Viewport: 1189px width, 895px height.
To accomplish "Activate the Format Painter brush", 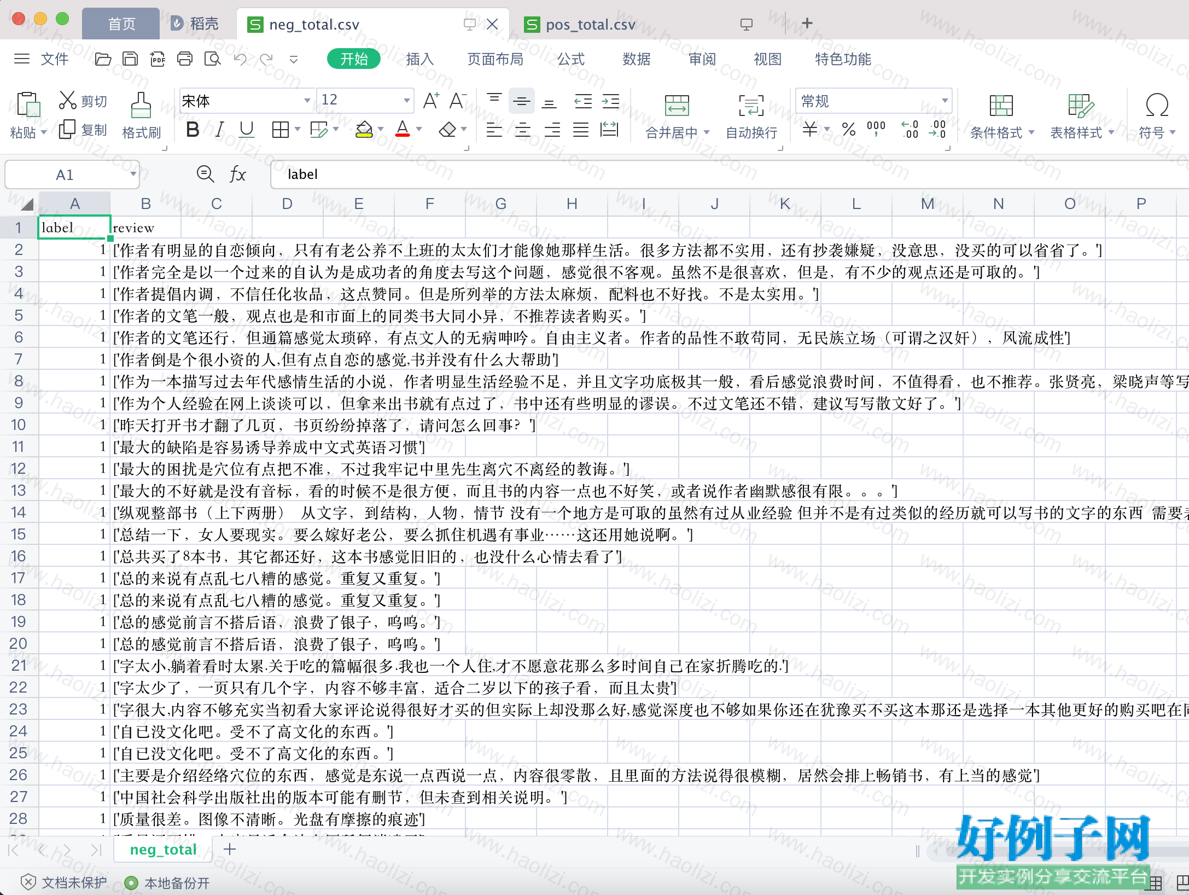I will pos(141,105).
